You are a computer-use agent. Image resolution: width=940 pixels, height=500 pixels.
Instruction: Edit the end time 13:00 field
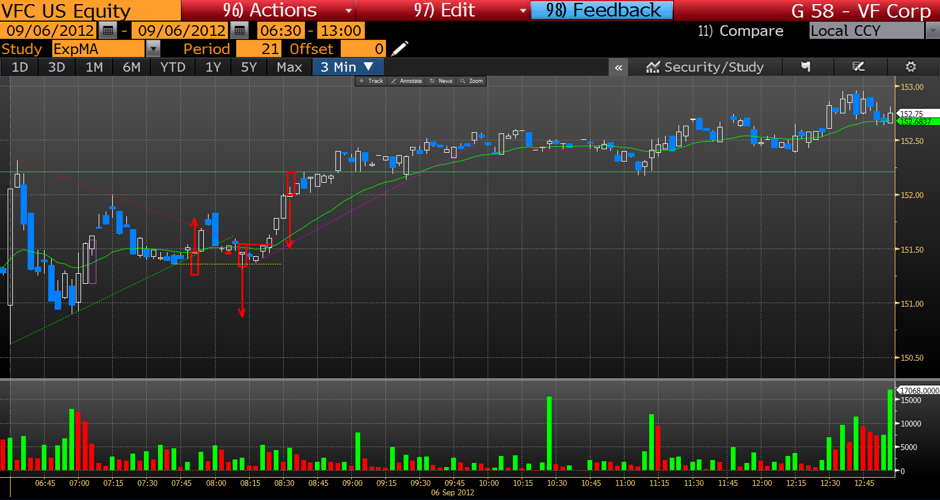(x=341, y=31)
